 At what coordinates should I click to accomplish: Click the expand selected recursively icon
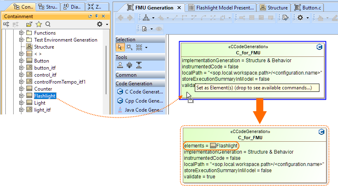click(x=16, y=24)
